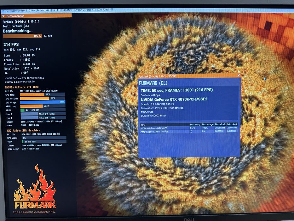Image resolution: width=294 pixels, height=221 pixels.
Task: Click AMD Radeon VRAM 3% (16 MB) bar
Action: pos(44,141)
